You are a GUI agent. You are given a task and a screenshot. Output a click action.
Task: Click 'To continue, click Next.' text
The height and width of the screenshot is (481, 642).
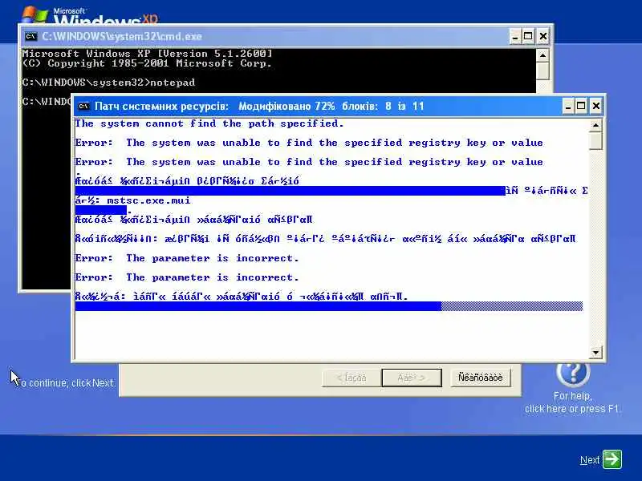[67, 383]
